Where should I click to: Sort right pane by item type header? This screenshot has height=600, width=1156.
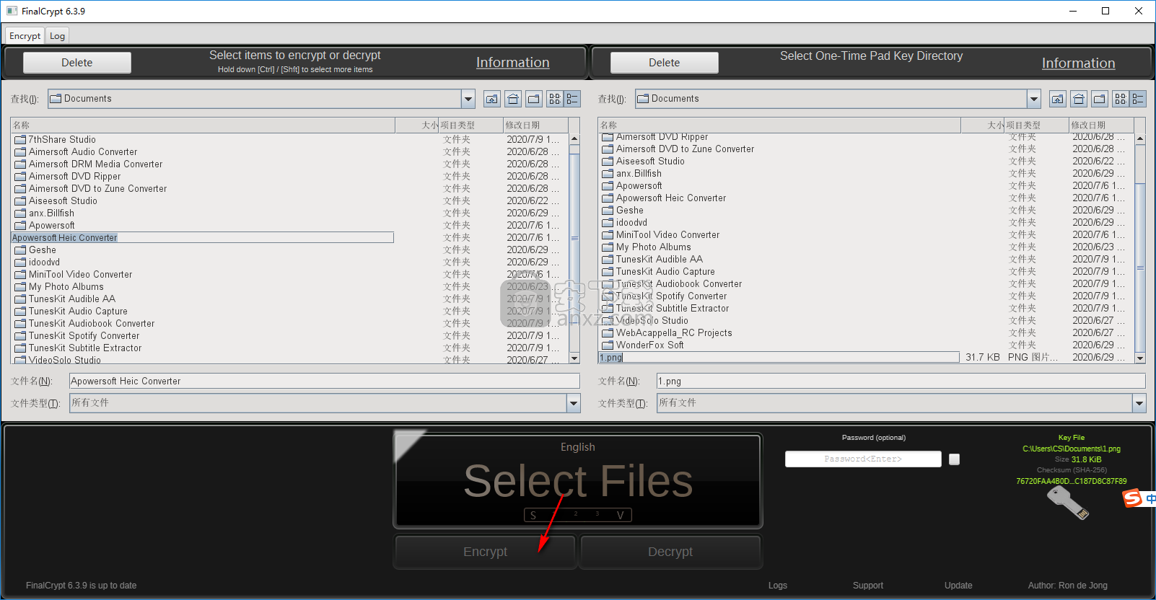tap(1037, 125)
